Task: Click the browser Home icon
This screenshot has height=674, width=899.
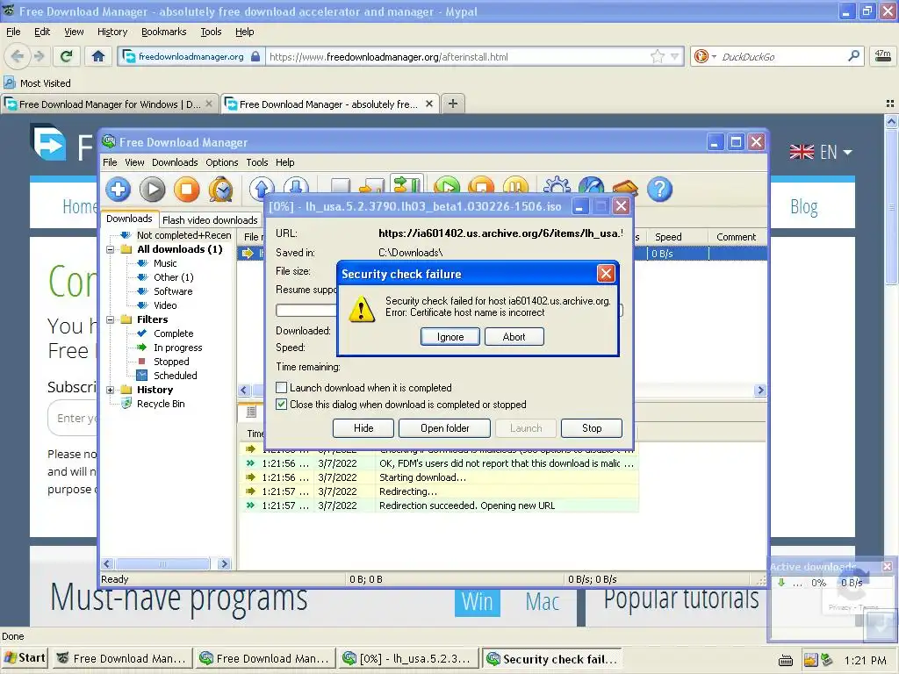Action: 98,56
